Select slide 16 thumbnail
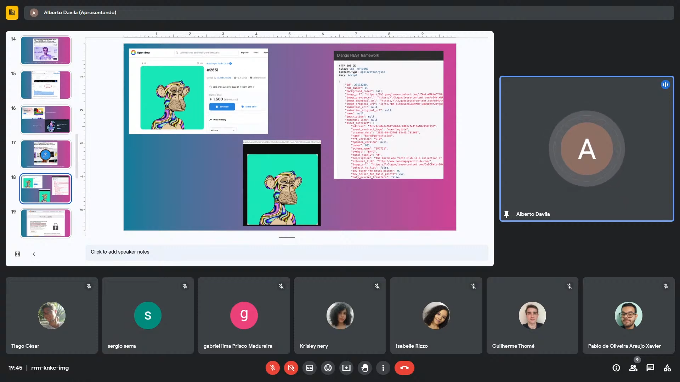 (x=46, y=120)
